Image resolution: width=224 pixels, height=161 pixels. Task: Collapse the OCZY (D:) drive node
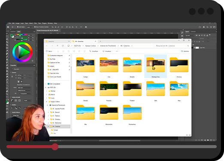[x=46, y=88]
